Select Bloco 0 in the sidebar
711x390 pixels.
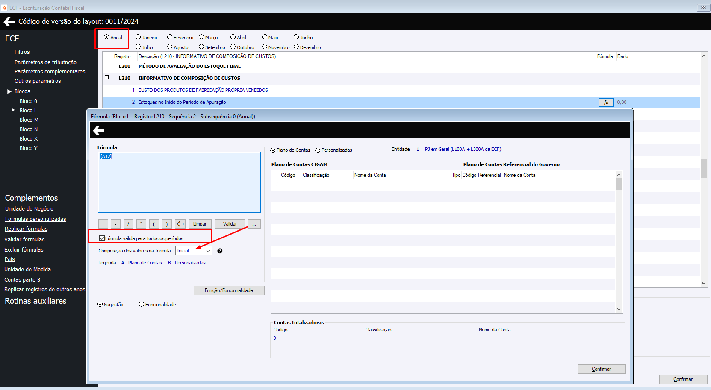click(28, 101)
